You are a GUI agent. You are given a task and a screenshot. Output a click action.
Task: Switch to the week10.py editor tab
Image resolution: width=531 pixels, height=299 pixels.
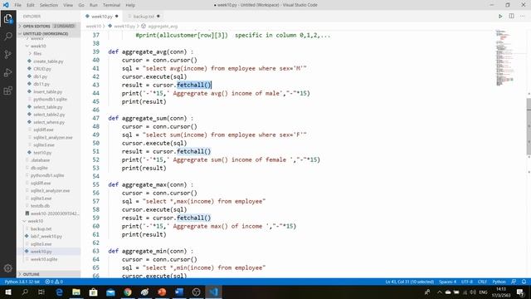(x=101, y=17)
